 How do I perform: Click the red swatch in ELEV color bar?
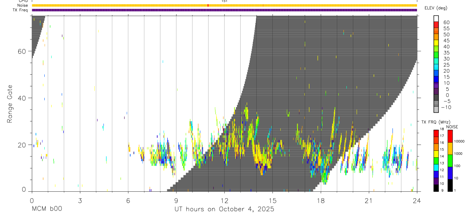[x=436, y=25]
